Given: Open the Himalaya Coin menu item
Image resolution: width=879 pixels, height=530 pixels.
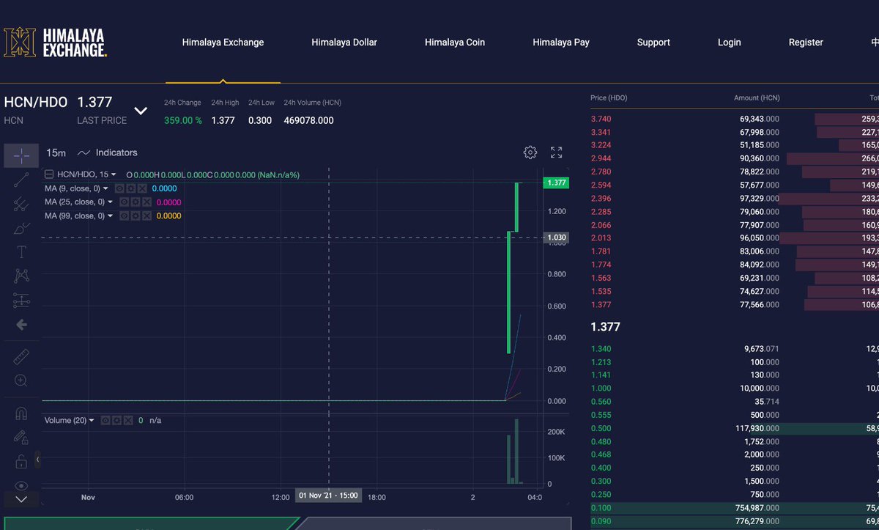Looking at the screenshot, I should tap(455, 43).
